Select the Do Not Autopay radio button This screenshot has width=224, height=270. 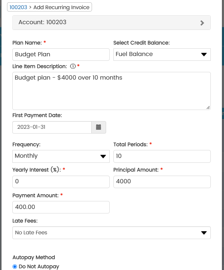(15, 266)
